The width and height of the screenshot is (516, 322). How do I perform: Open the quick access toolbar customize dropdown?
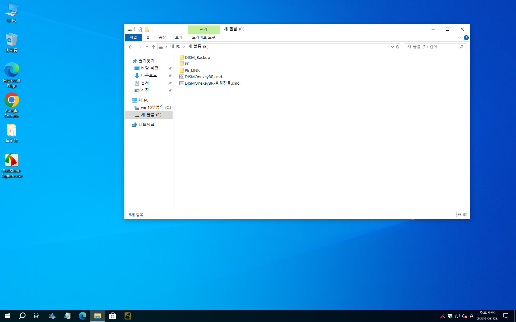(x=152, y=30)
